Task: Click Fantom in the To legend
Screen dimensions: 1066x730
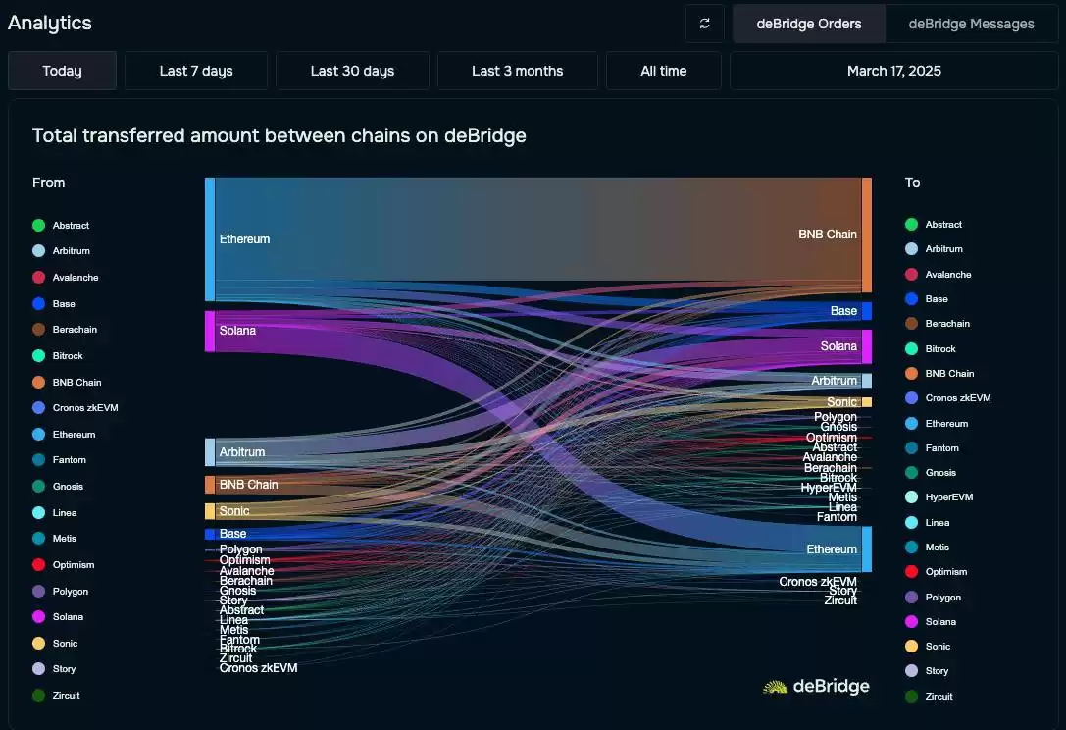Action: (932, 447)
